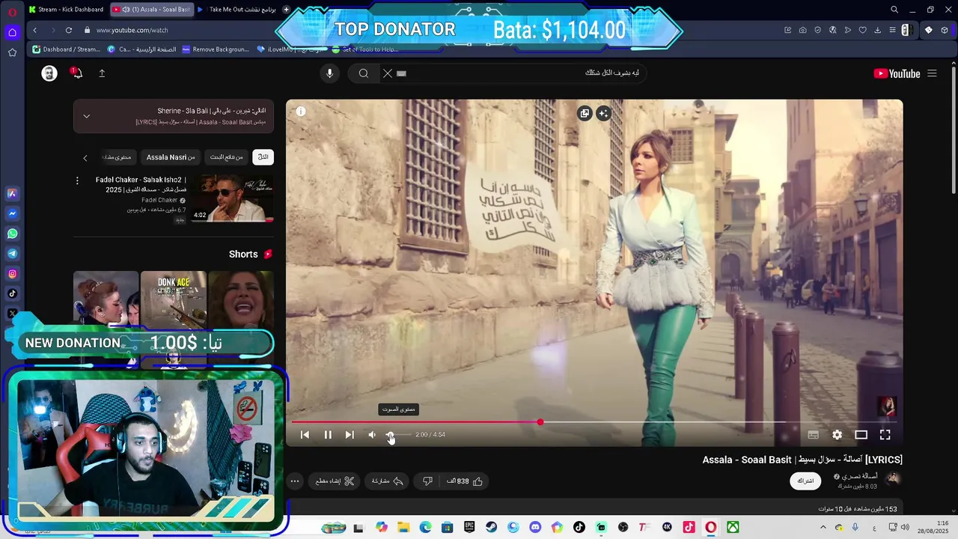
Task: Open the share button below video
Action: click(x=388, y=481)
